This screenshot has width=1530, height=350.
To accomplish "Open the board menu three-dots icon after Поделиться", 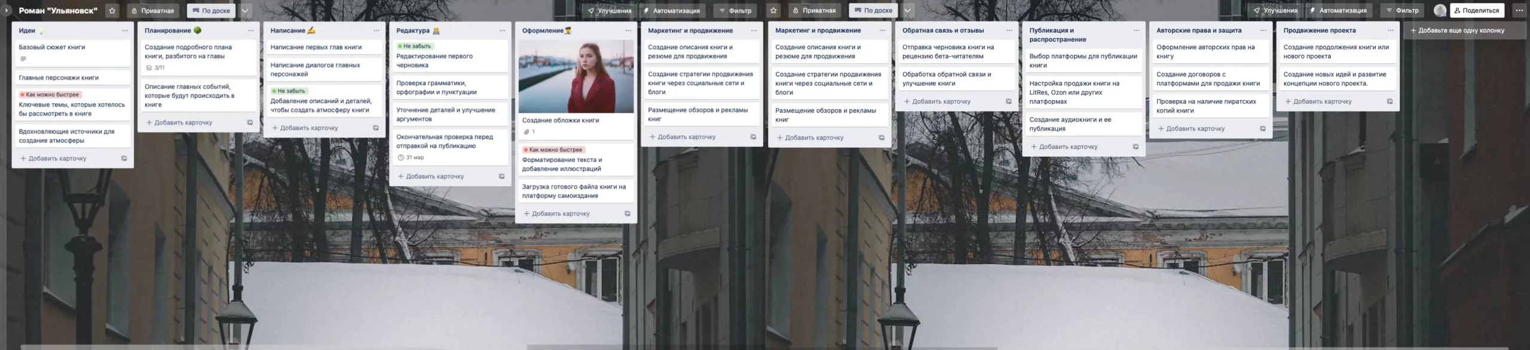I will [x=1519, y=10].
